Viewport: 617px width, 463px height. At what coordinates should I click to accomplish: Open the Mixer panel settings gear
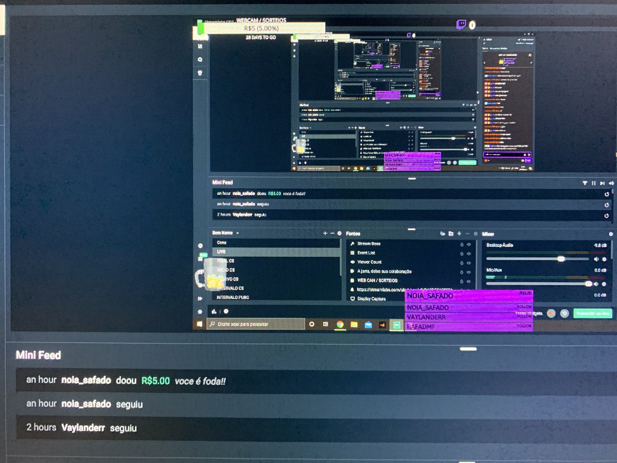click(611, 234)
